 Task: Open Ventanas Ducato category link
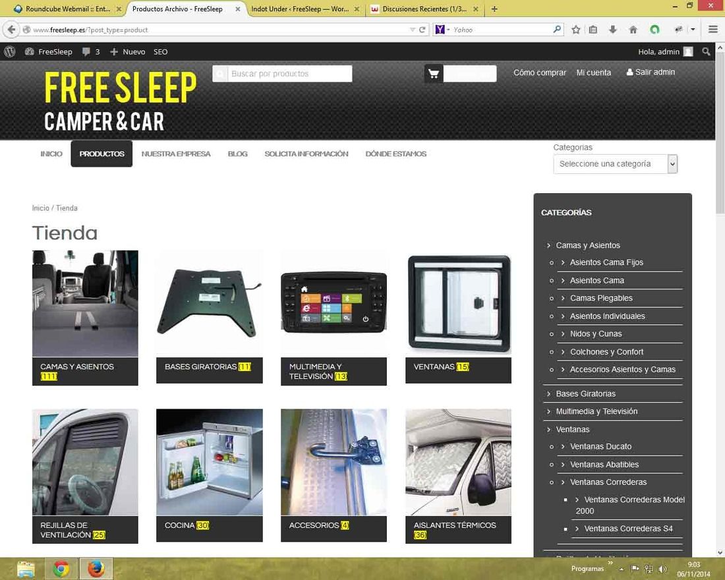pos(600,446)
